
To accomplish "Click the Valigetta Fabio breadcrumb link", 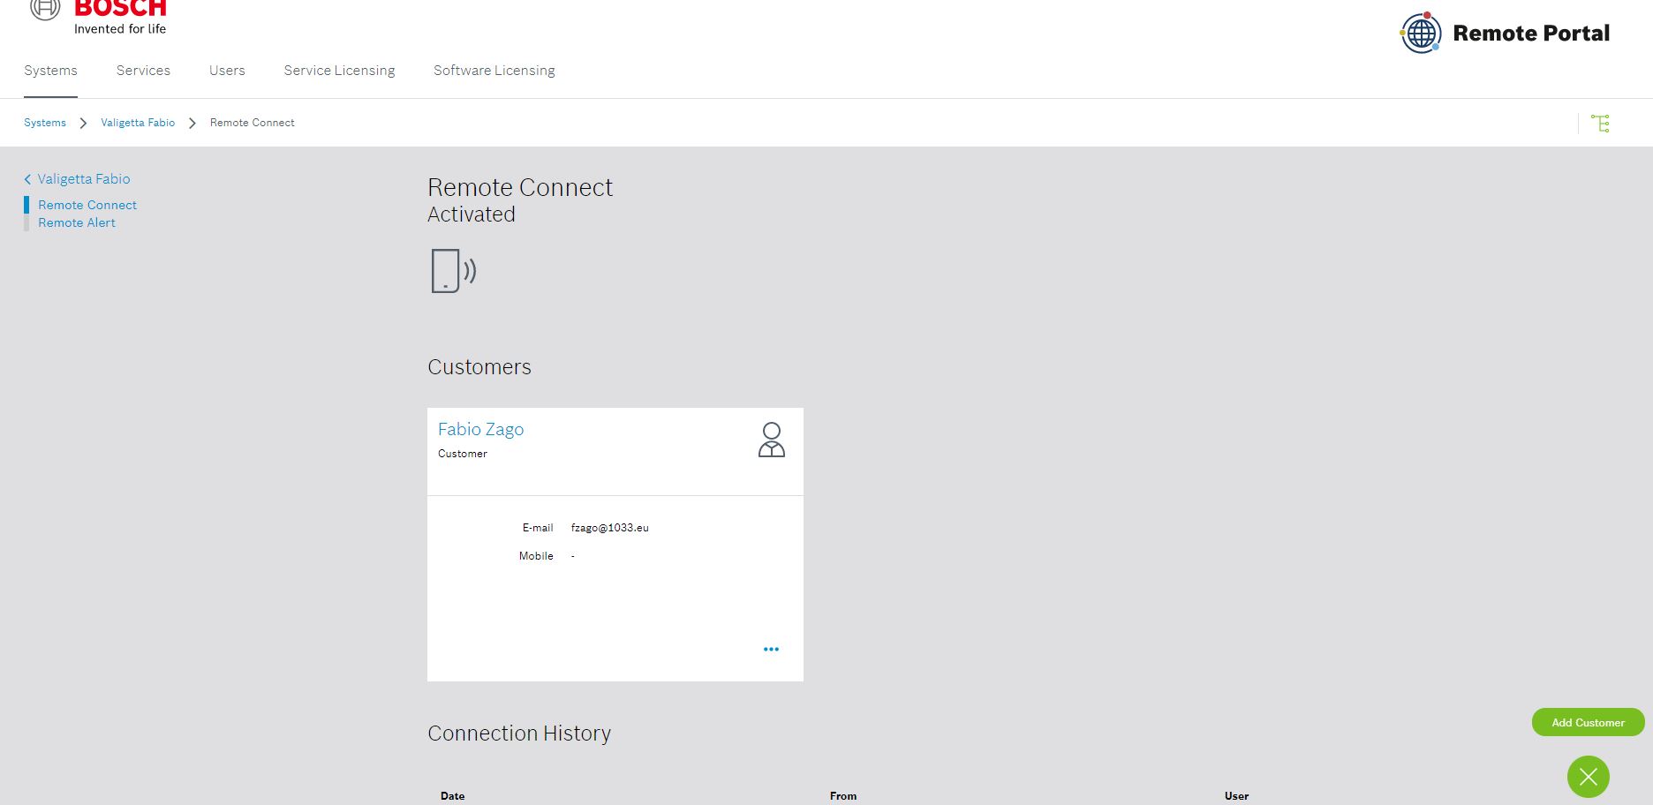I will click(138, 123).
